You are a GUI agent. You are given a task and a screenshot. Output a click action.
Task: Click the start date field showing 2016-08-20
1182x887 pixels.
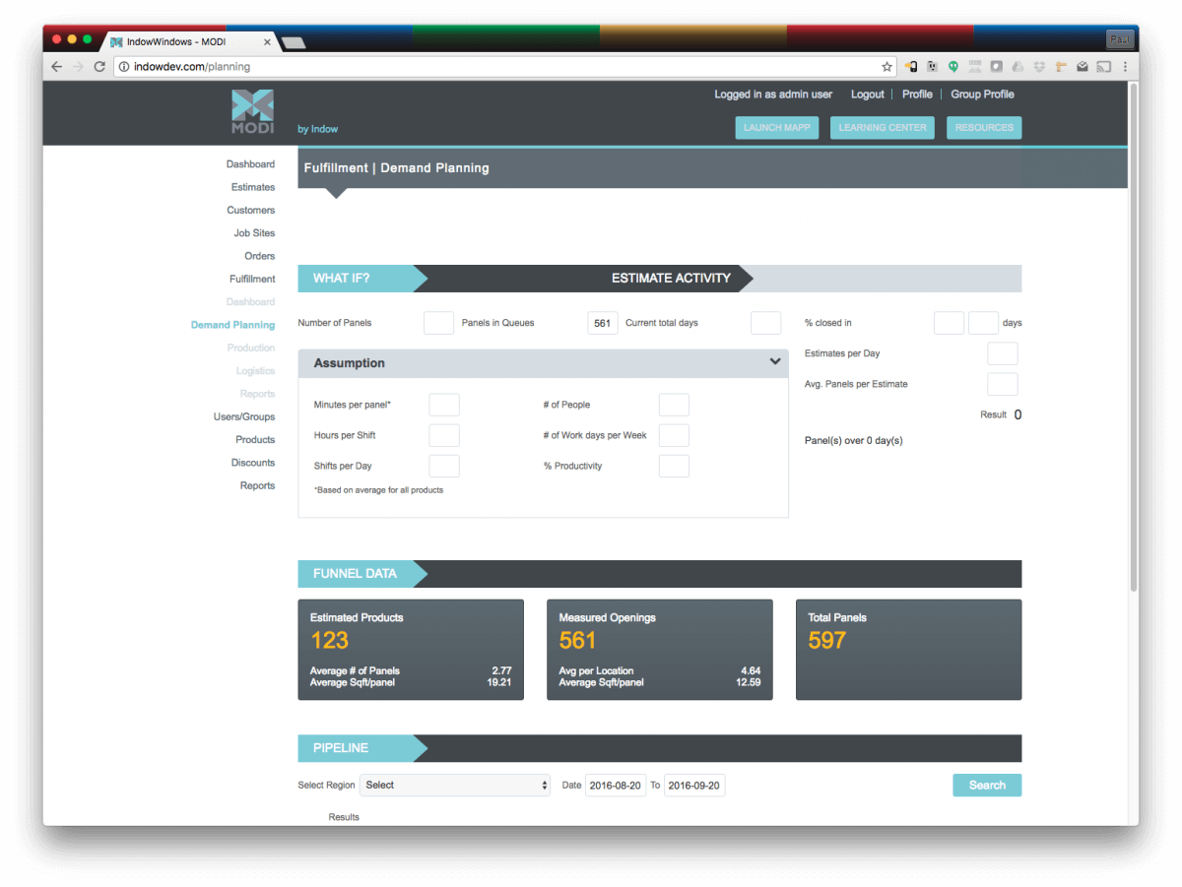click(616, 785)
